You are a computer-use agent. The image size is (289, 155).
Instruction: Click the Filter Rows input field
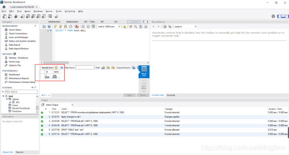pos(85,68)
